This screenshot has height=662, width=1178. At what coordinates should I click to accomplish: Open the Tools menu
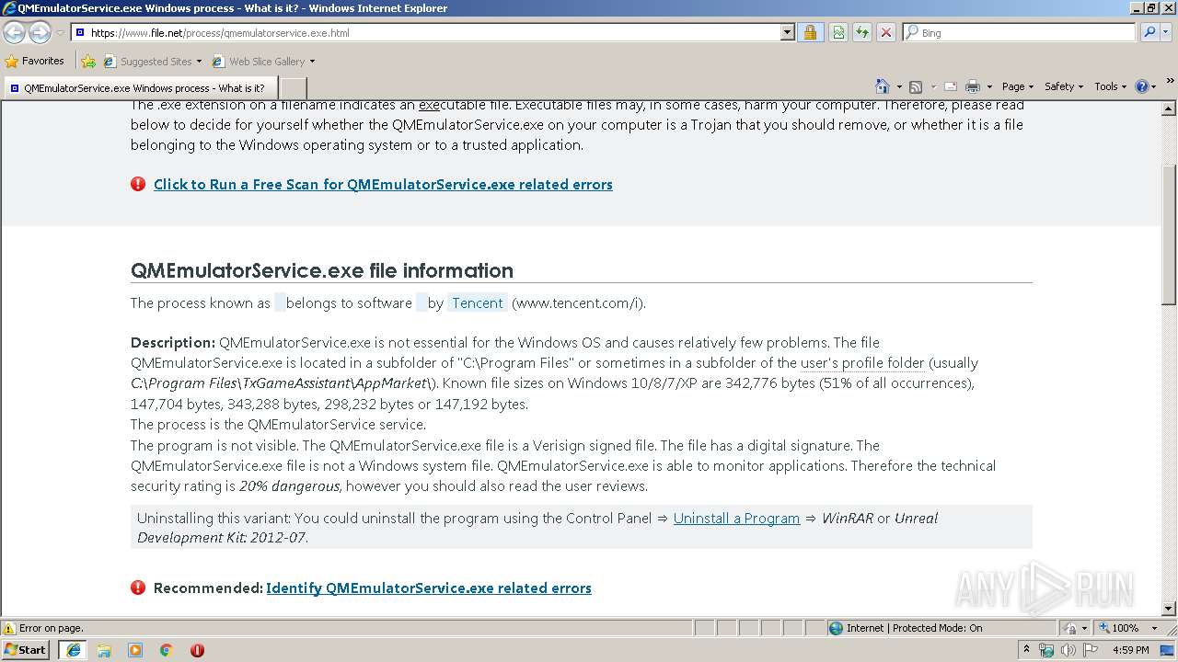point(1111,86)
